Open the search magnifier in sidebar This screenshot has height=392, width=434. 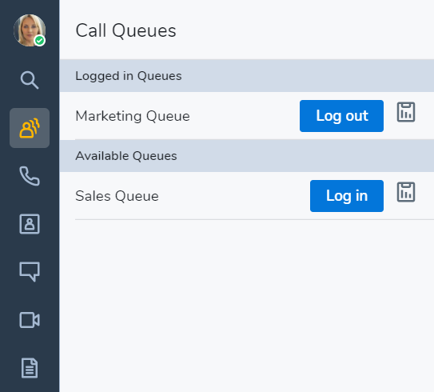30,80
